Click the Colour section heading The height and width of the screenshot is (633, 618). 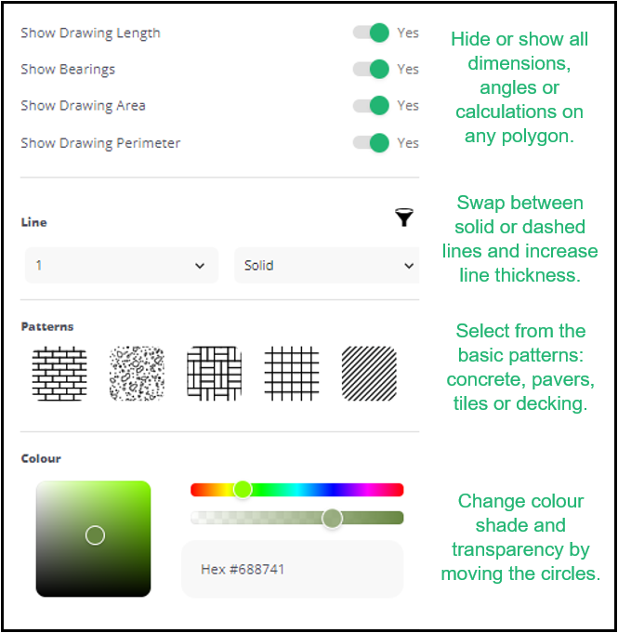pyautogui.click(x=41, y=458)
